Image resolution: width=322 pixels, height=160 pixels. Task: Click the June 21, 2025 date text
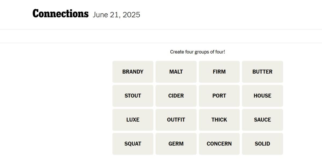[x=116, y=15]
